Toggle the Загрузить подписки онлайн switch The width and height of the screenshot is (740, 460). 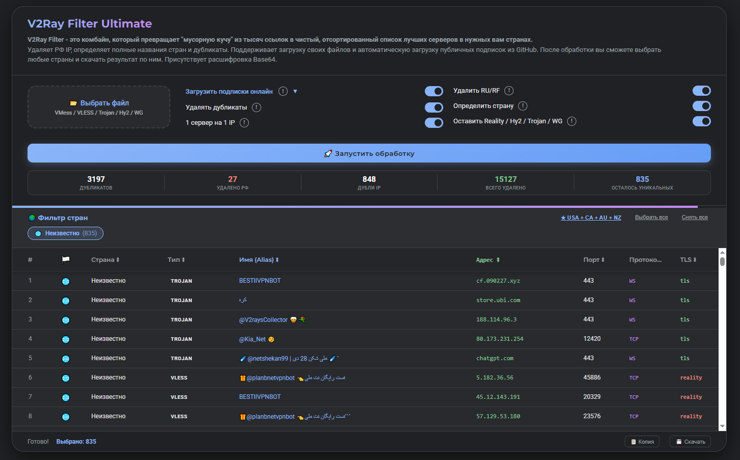434,91
